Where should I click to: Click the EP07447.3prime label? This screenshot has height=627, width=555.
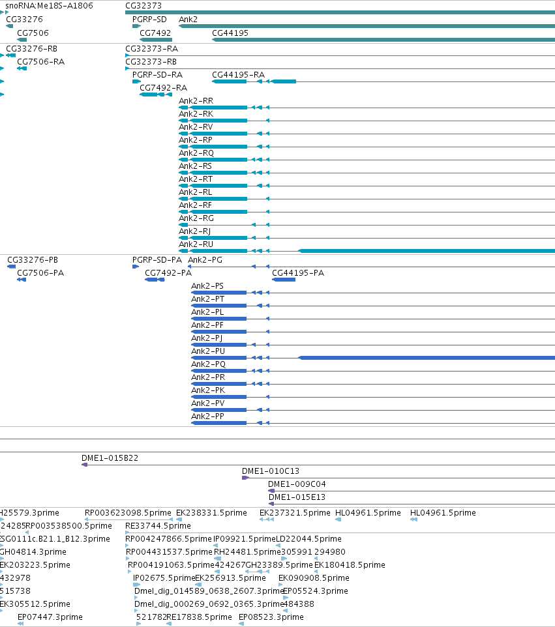point(50,617)
